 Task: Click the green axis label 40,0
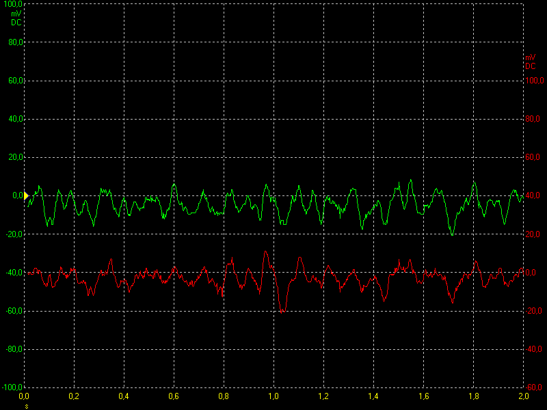click(15, 119)
